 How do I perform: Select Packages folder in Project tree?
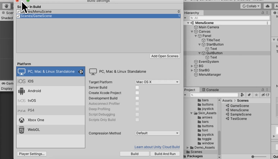[x=193, y=156]
